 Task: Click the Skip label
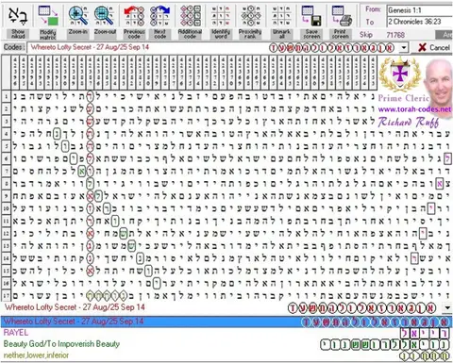coord(366,35)
